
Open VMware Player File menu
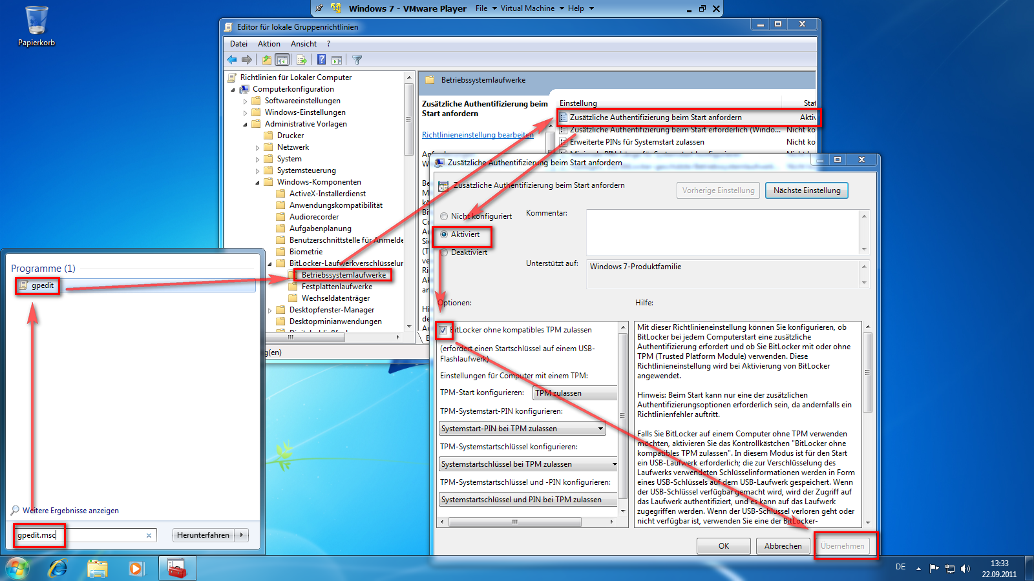(486, 8)
